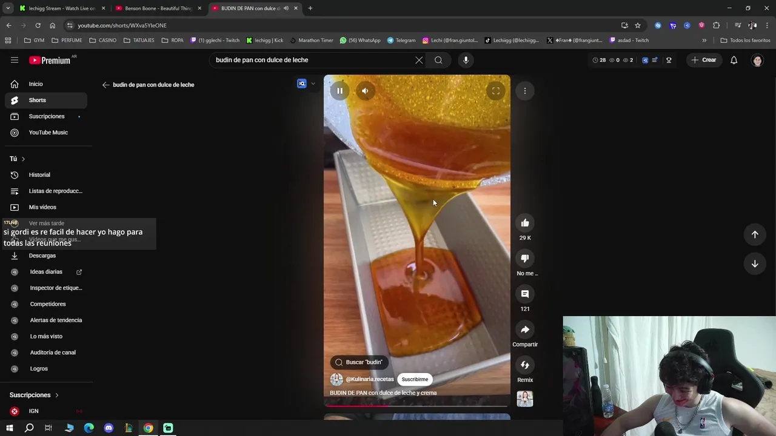Open Discord from the taskbar
Screen dimensions: 776x436
point(109,428)
